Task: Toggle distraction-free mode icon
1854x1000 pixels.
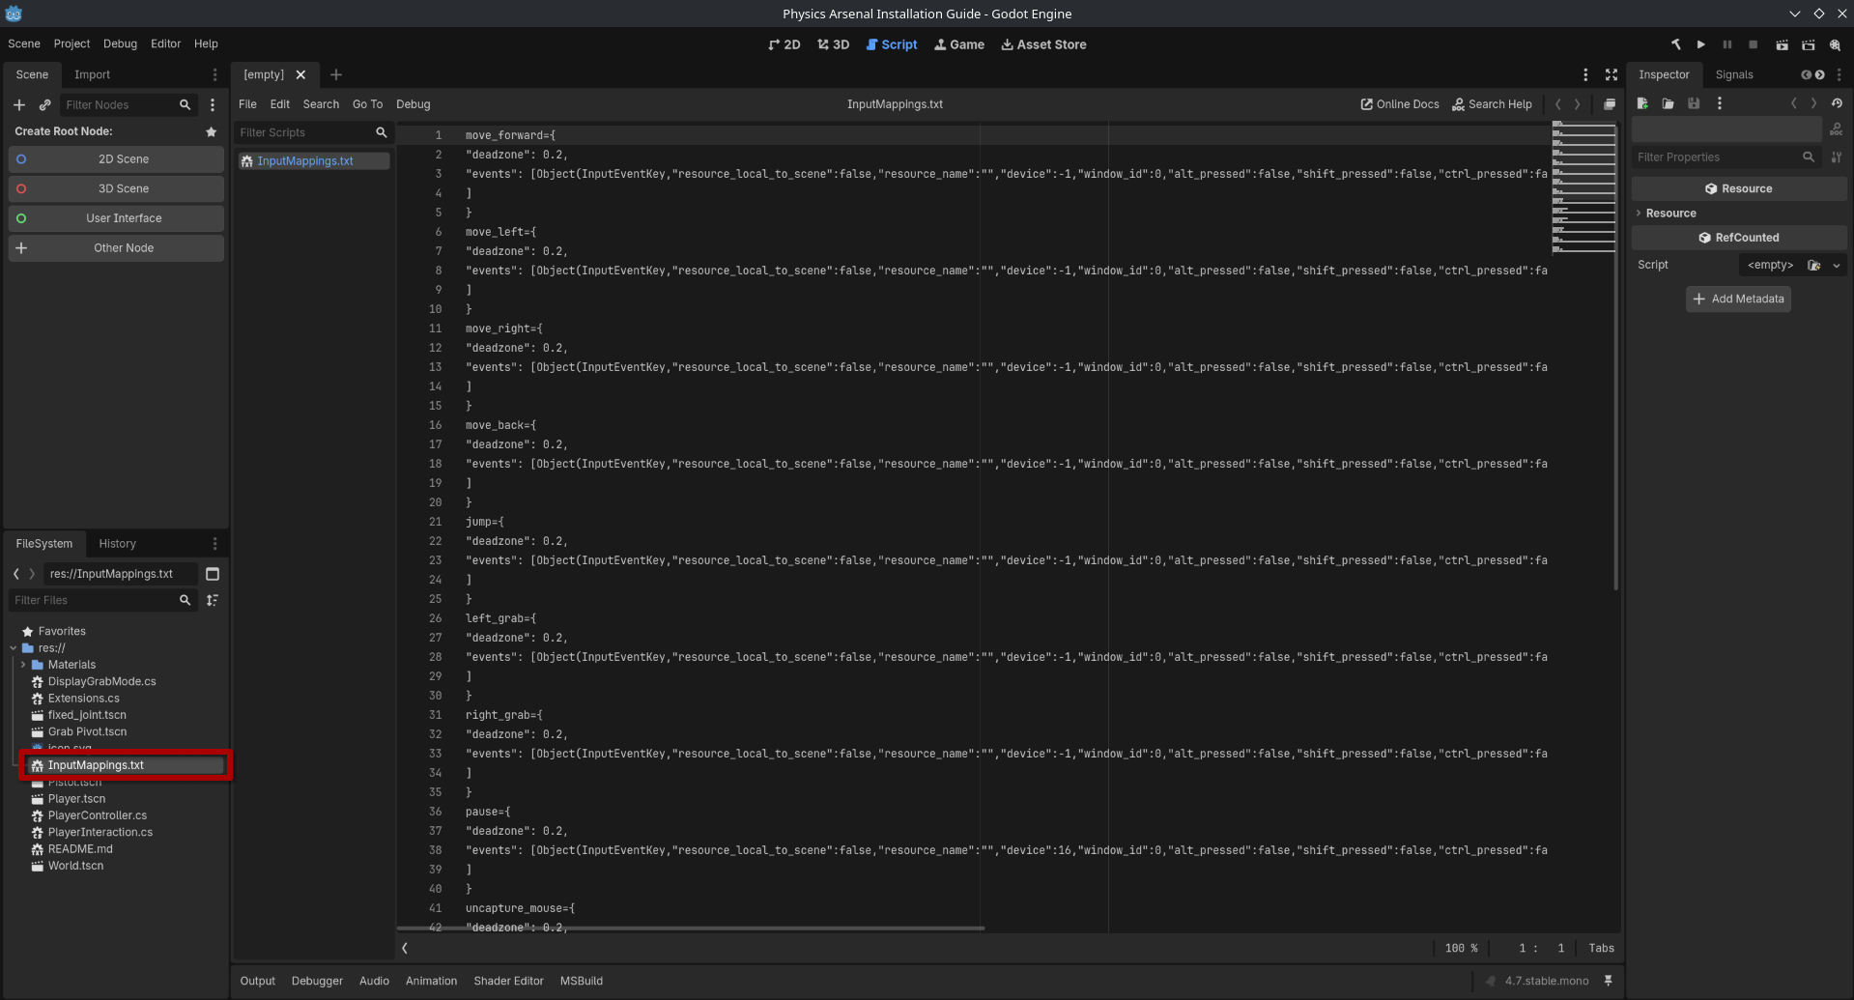Action: (1612, 74)
